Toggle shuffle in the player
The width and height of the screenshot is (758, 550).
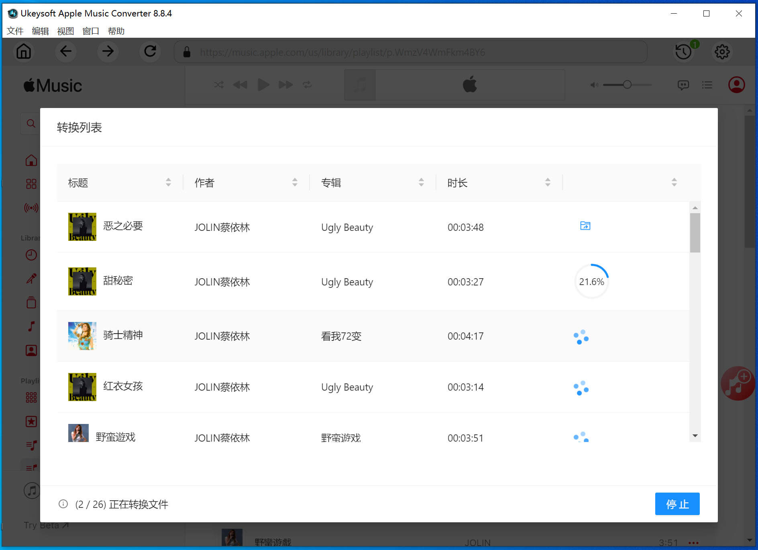tap(218, 85)
